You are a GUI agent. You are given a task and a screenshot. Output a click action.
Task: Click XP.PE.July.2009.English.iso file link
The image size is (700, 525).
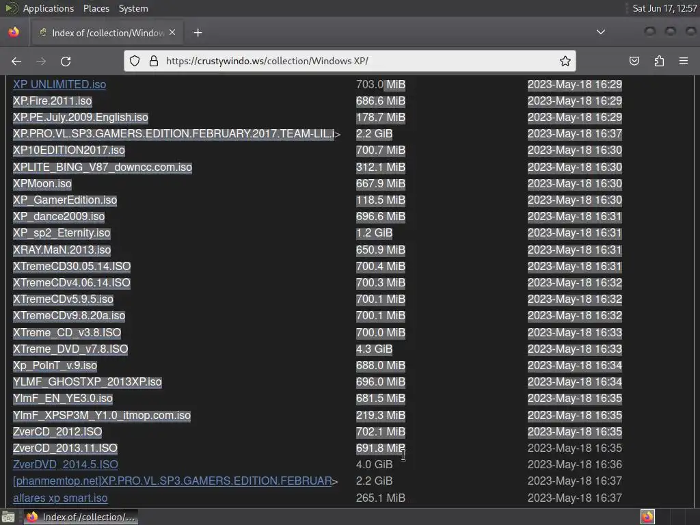tap(81, 118)
